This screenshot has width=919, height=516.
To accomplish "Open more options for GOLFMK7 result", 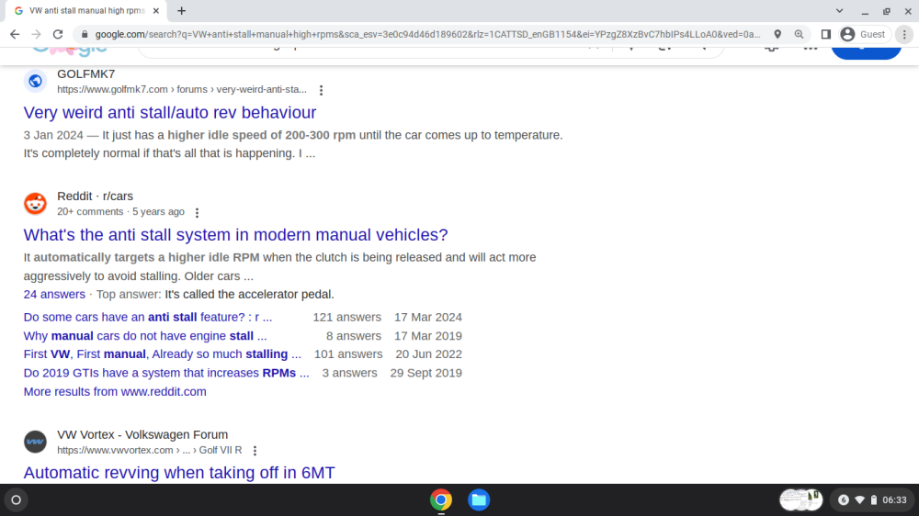I will [x=321, y=90].
